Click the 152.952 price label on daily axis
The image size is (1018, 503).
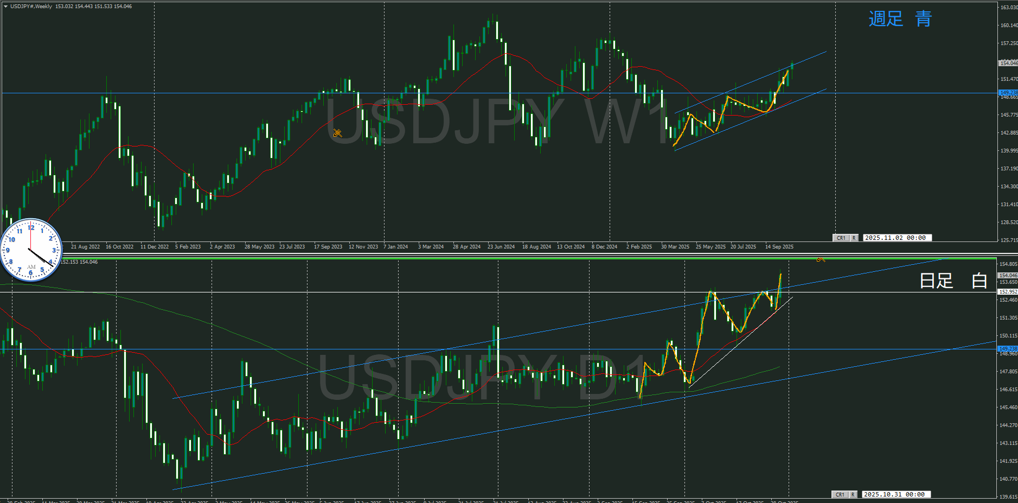[1008, 292]
